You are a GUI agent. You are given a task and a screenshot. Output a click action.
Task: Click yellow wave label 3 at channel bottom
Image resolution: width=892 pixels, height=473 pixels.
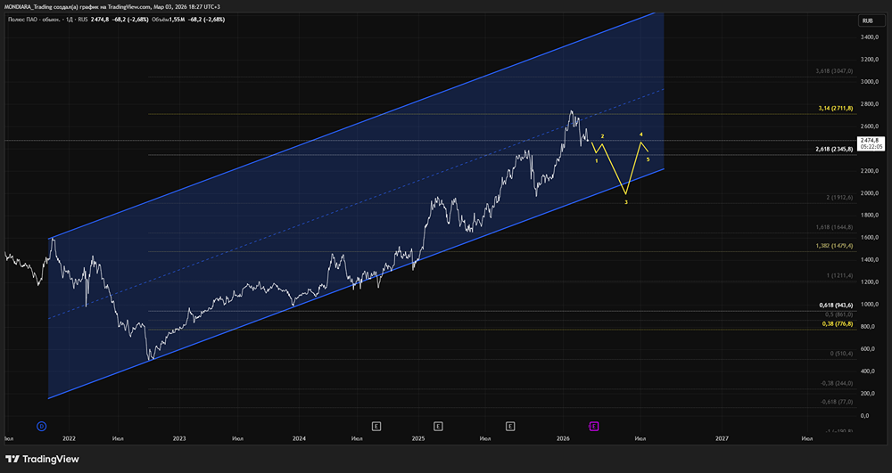click(x=626, y=202)
